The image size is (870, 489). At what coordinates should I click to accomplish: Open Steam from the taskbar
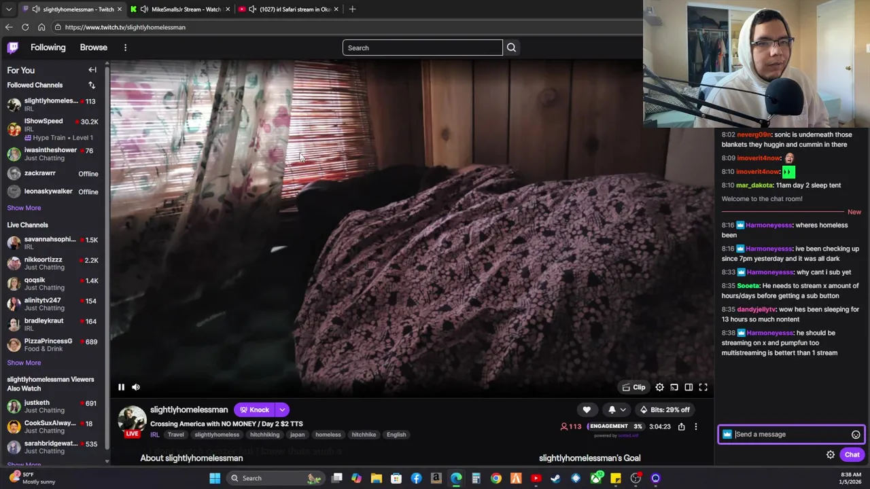click(555, 478)
